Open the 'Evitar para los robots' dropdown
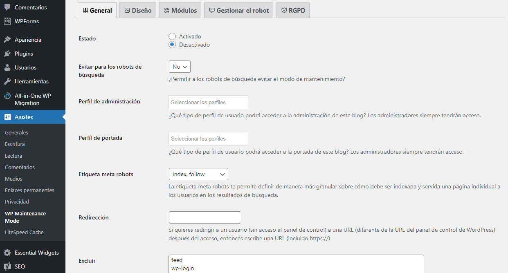This screenshot has height=273, width=508. pos(179,66)
